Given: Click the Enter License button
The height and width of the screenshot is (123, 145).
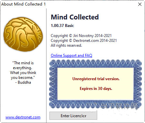Looking at the screenshot, I should pyautogui.click(x=73, y=116).
